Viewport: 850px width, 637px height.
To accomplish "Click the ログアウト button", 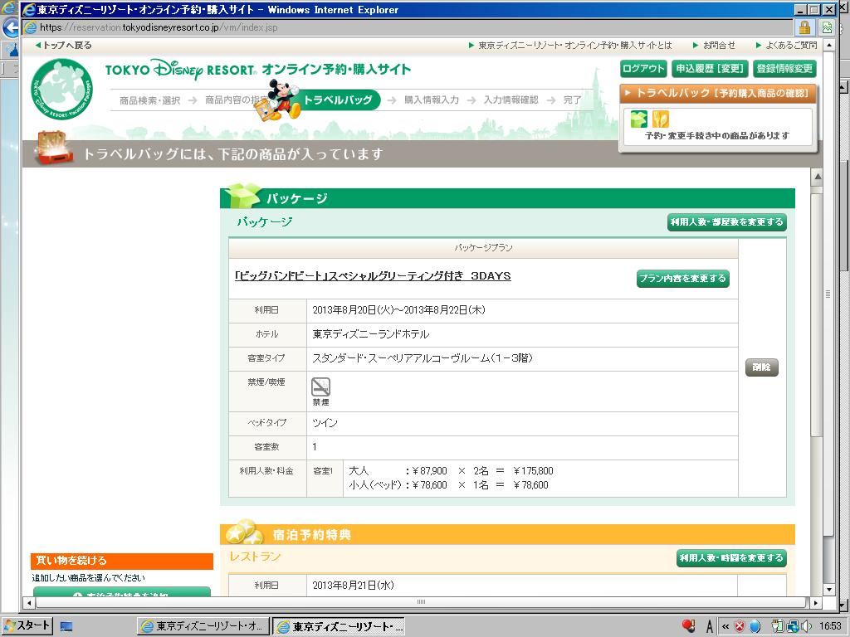I will pos(643,69).
